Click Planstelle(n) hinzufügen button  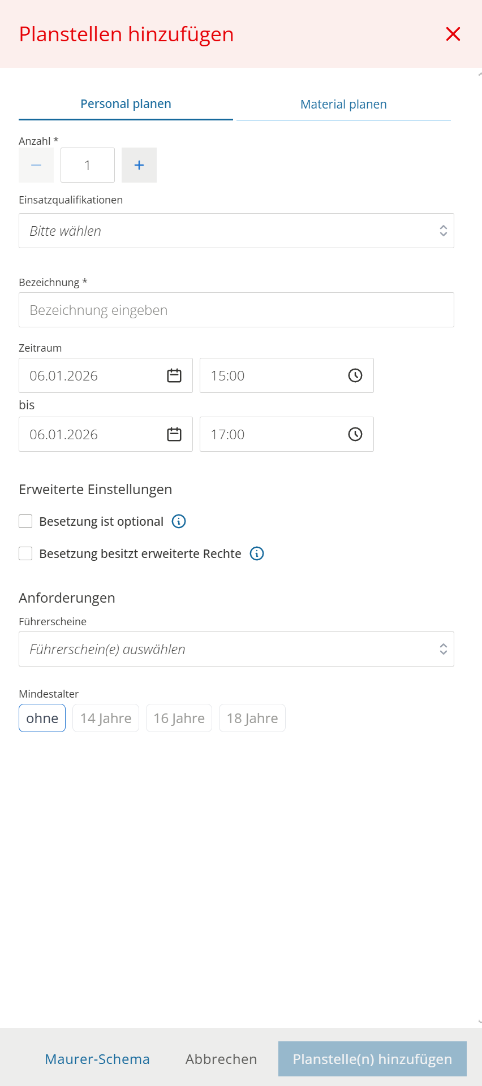coord(372,1059)
